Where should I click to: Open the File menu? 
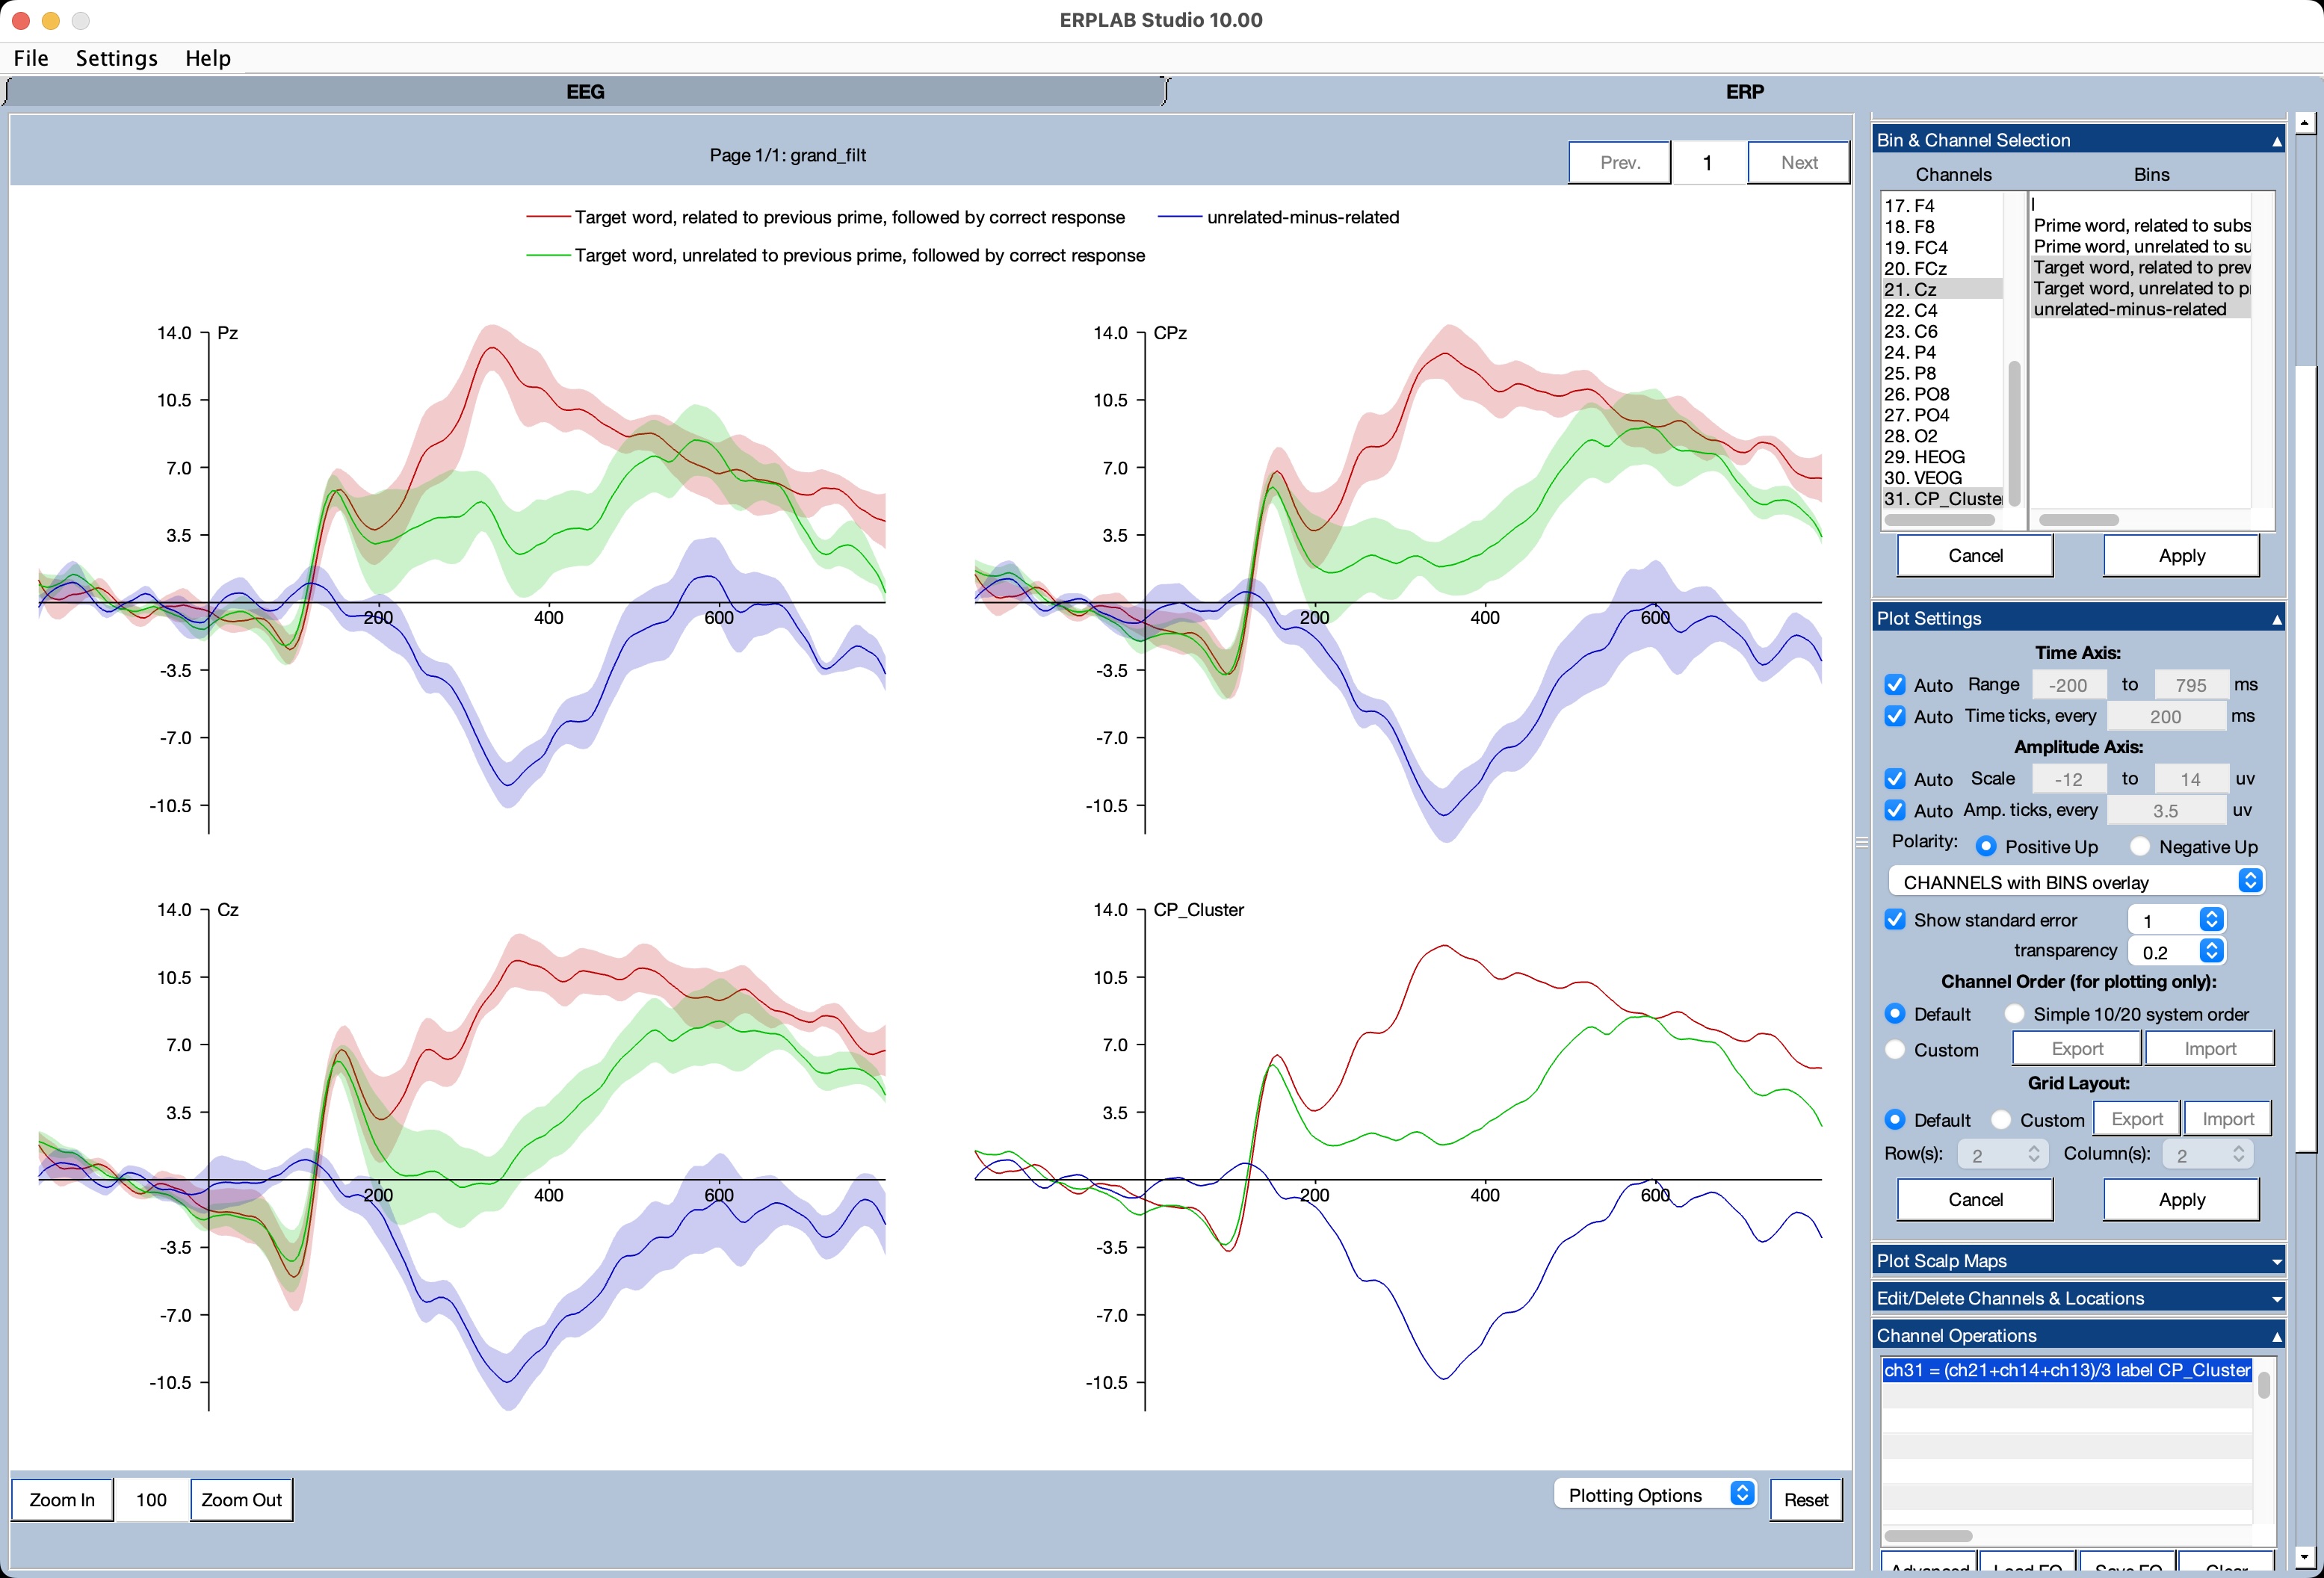pyautogui.click(x=31, y=58)
